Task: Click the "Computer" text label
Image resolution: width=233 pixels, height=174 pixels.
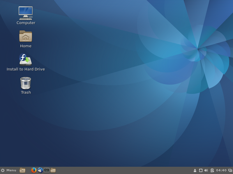Action: point(26,23)
